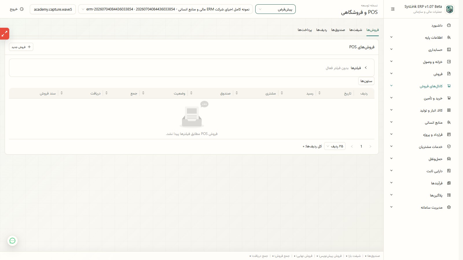Open the company selector dropdown

pos(166,9)
